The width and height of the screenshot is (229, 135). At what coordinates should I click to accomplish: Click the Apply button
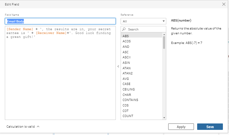(x=181, y=127)
